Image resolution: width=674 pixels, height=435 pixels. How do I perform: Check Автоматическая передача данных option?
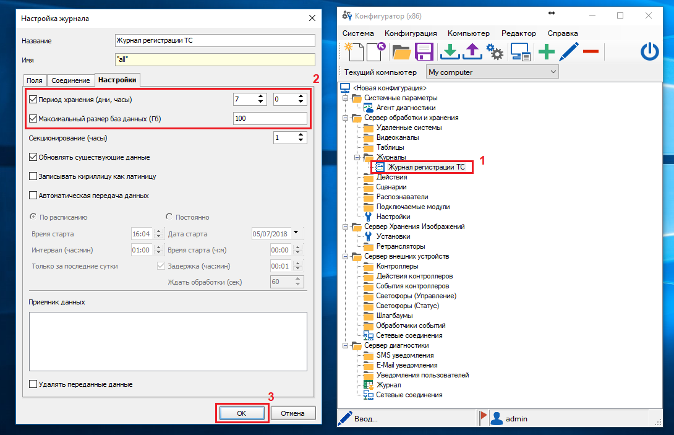point(33,196)
